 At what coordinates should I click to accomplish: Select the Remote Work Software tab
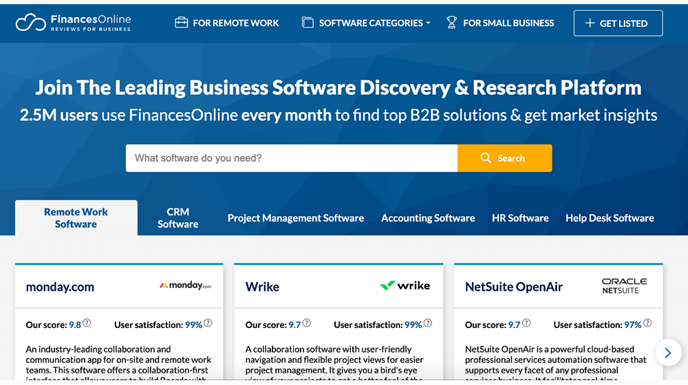pyautogui.click(x=76, y=218)
